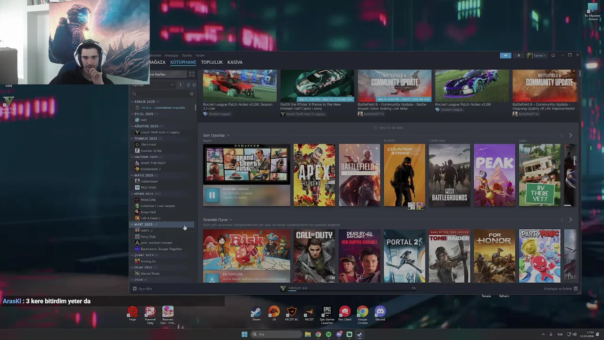Select Raft in library list
The image size is (604, 340).
(143, 120)
